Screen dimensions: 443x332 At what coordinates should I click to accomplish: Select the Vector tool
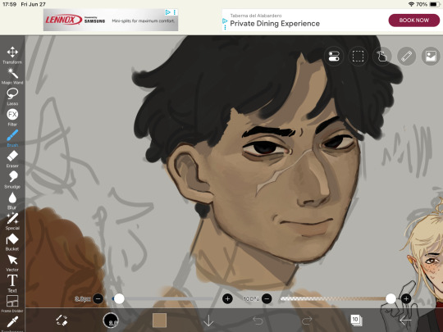(x=12, y=263)
